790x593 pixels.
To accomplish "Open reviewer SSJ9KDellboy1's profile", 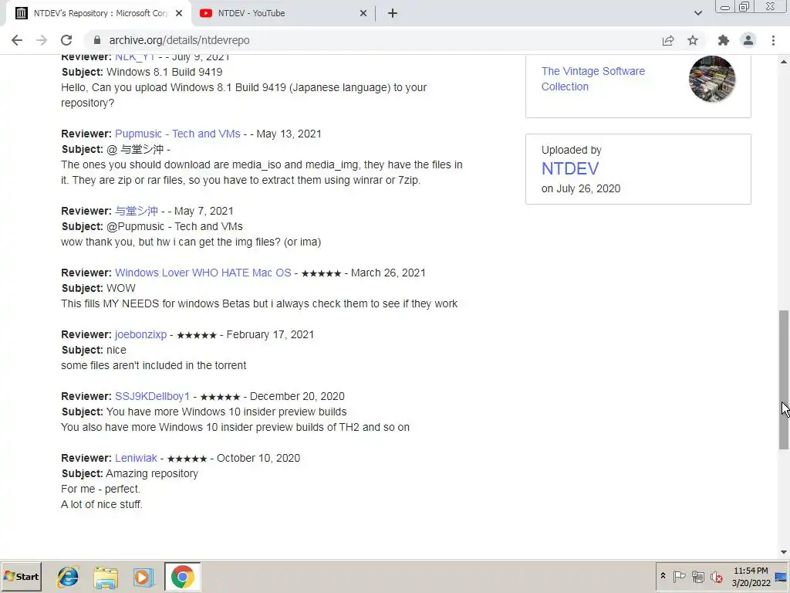I will [x=152, y=396].
